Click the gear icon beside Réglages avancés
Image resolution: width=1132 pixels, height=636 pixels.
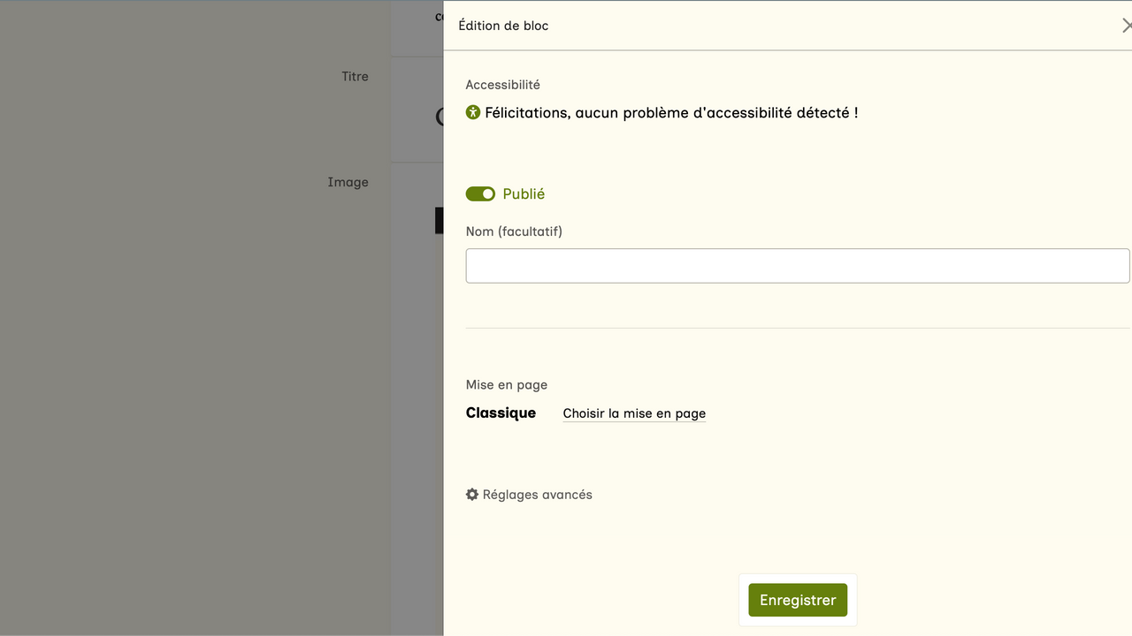472,495
